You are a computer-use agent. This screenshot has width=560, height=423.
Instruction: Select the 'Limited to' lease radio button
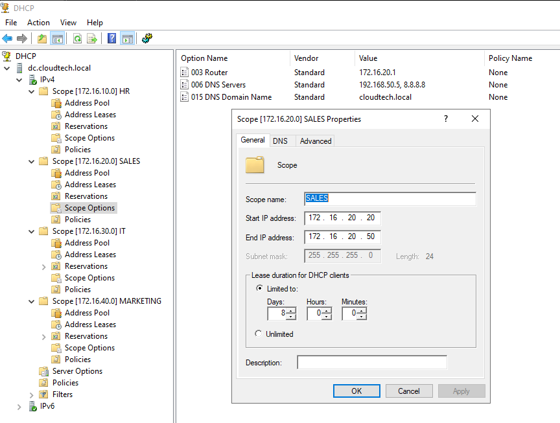pyautogui.click(x=259, y=288)
